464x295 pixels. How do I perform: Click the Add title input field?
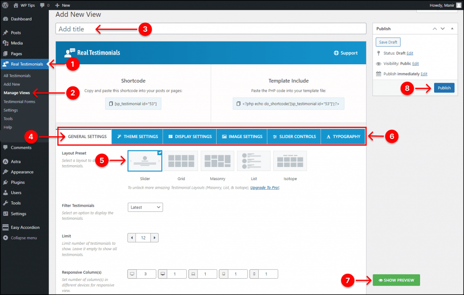point(211,29)
